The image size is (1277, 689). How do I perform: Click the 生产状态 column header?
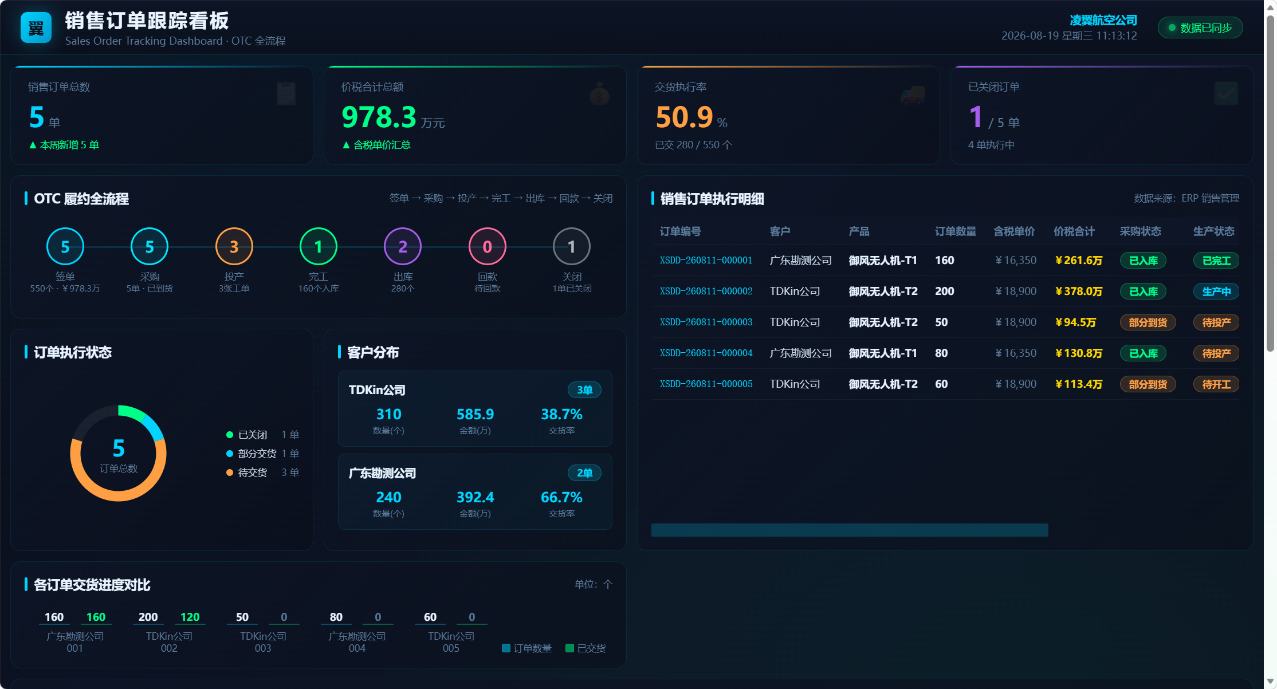1214,231
